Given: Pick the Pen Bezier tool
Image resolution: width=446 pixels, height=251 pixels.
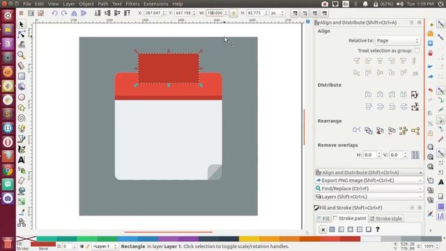Looking at the screenshot, I should 22,139.
